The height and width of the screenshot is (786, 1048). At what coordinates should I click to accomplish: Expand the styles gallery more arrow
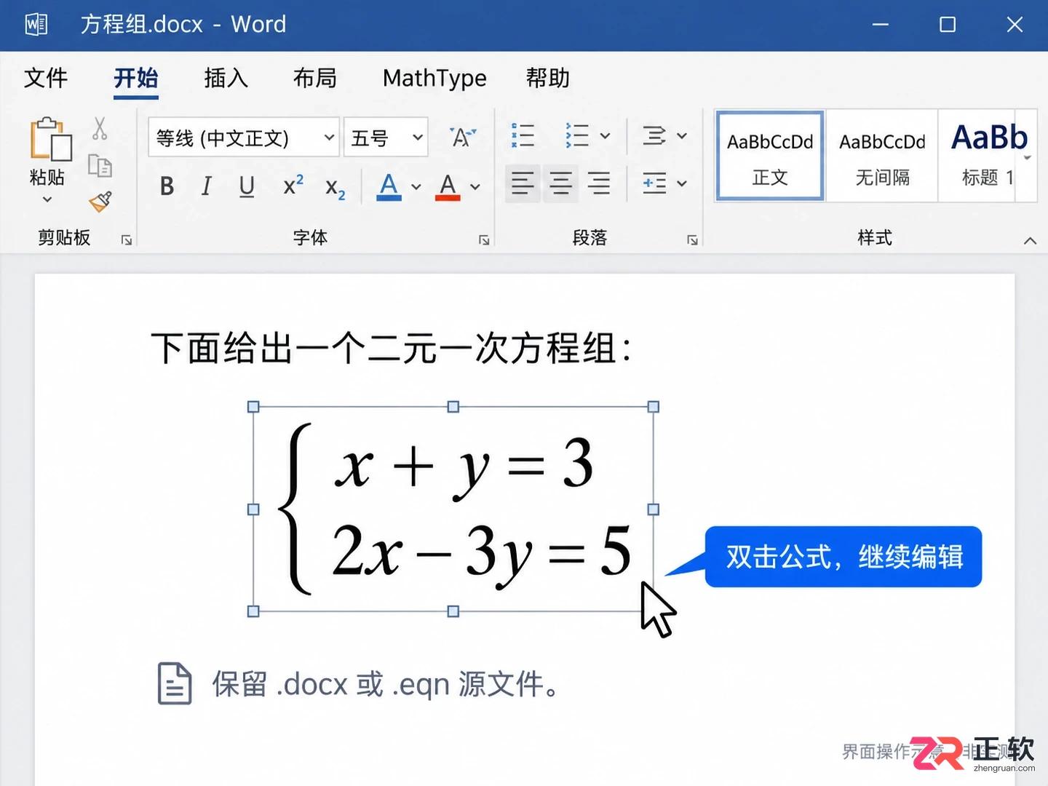[1028, 158]
